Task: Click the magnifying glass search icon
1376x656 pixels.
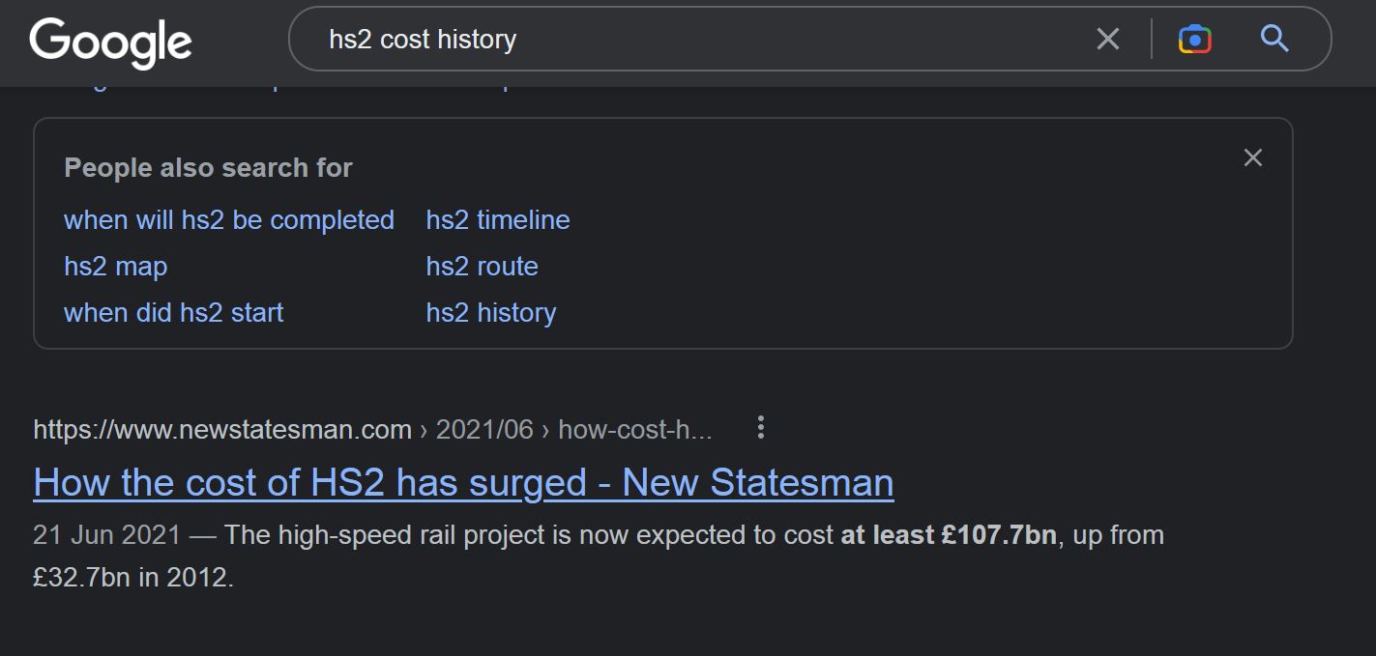Action: pos(1274,40)
